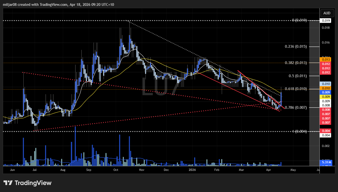The height and width of the screenshot is (192, 338).
Task: Click the AUD currency button
Action: coord(327,13)
